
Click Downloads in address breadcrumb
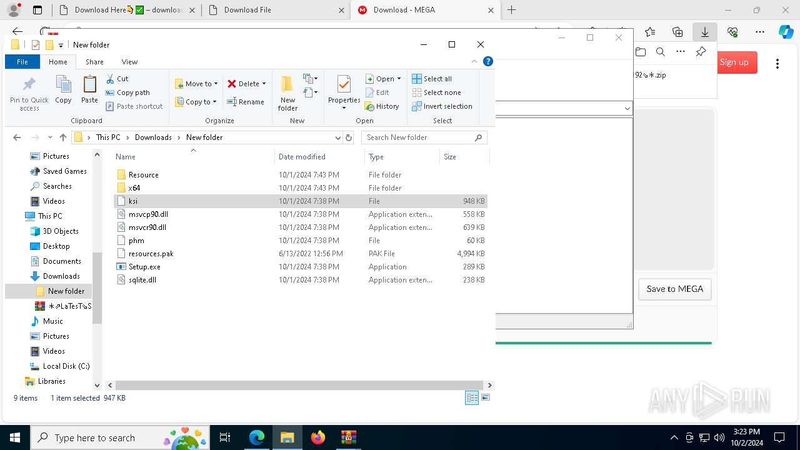point(153,137)
